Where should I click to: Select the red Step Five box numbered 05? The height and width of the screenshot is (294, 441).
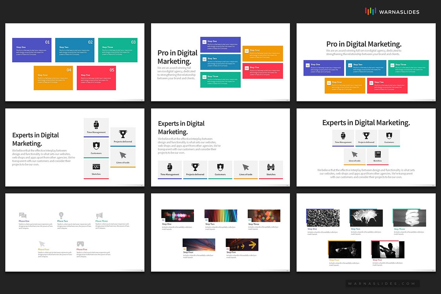[96, 78]
